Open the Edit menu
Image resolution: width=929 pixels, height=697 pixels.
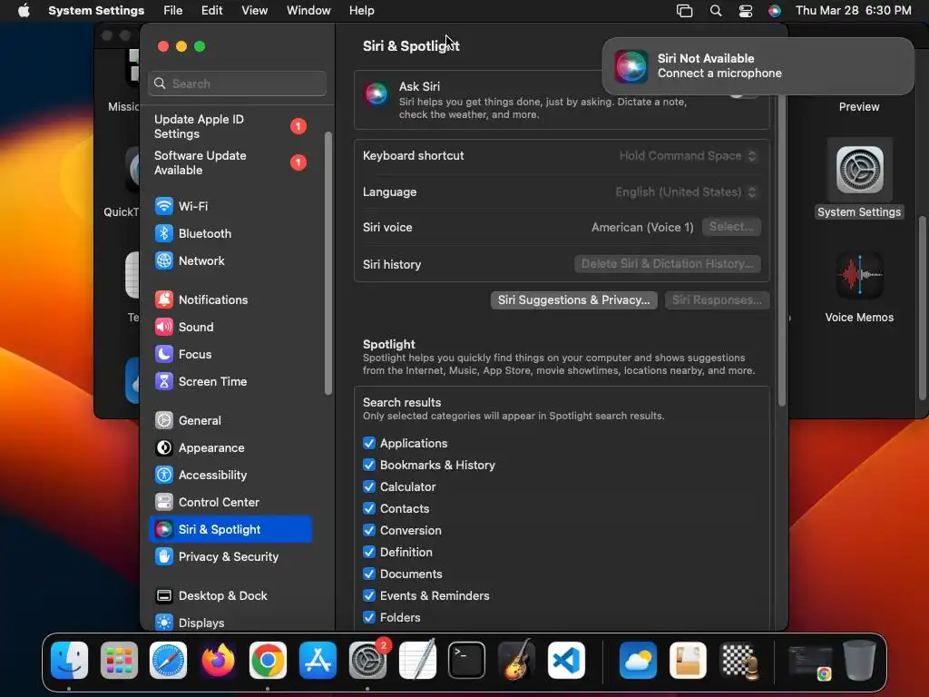click(x=211, y=11)
